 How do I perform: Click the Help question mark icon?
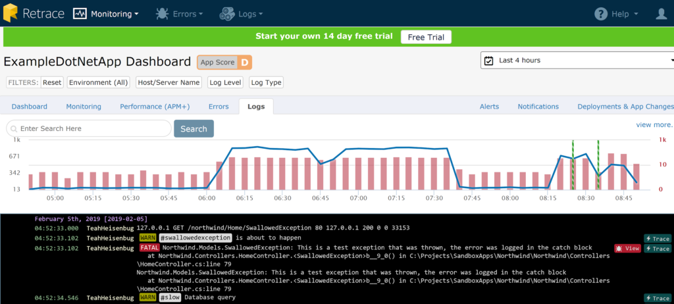tap(600, 14)
